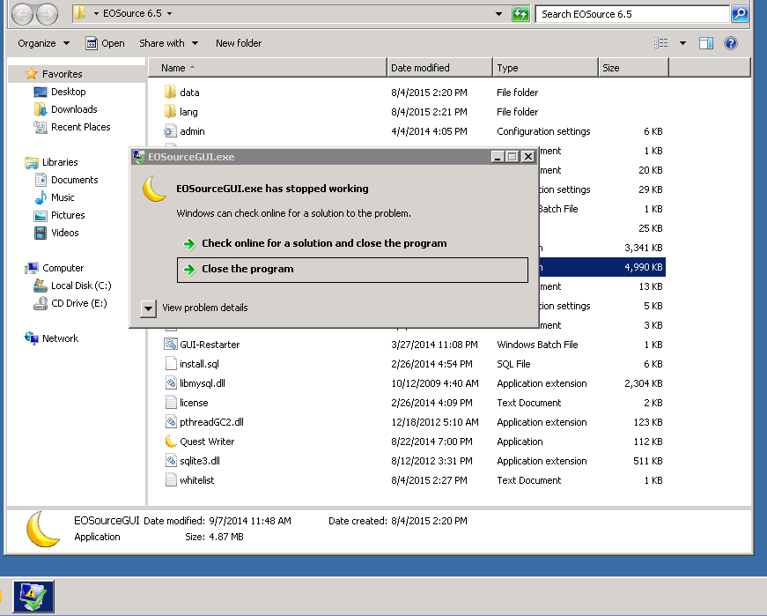Open the view options dropdown arrow
The height and width of the screenshot is (616, 767).
pyautogui.click(x=682, y=43)
